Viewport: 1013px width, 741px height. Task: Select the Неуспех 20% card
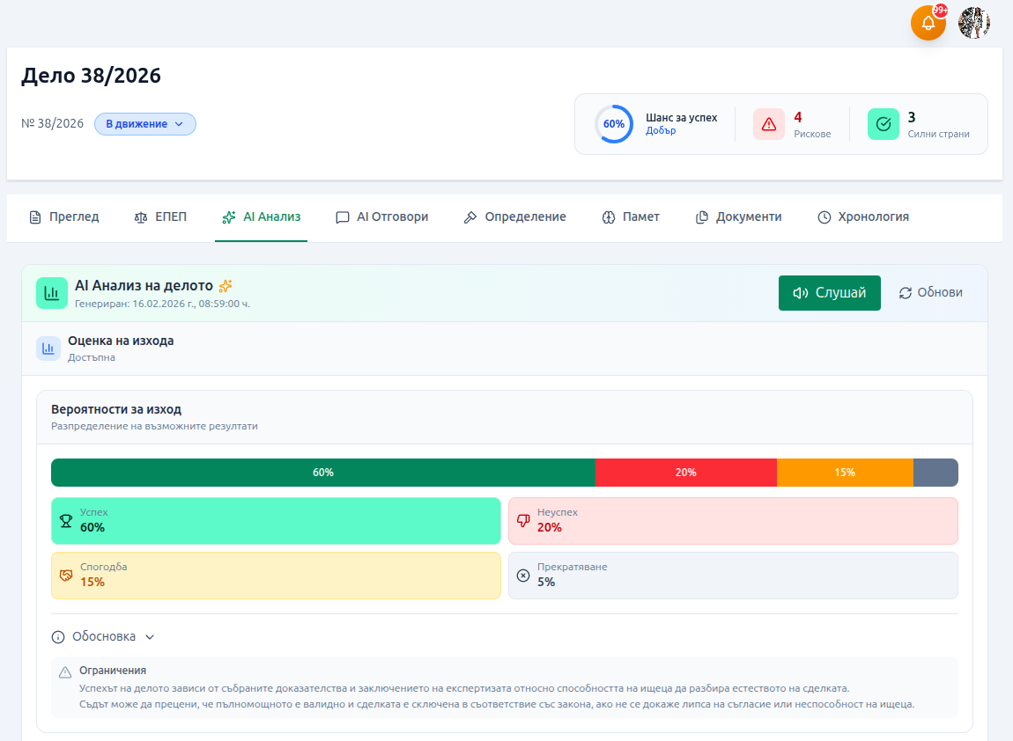click(733, 521)
